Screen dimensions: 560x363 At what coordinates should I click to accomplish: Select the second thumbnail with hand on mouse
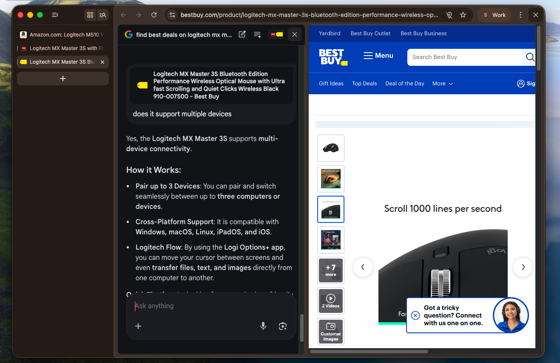(331, 179)
